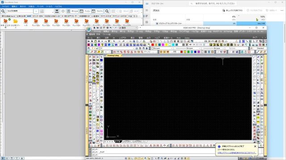
Task: Toggle Ortho mode in IJCAD status bar
Action: coord(132,158)
